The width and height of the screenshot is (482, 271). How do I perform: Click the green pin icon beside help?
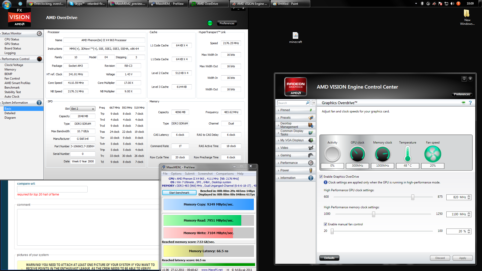[463, 103]
